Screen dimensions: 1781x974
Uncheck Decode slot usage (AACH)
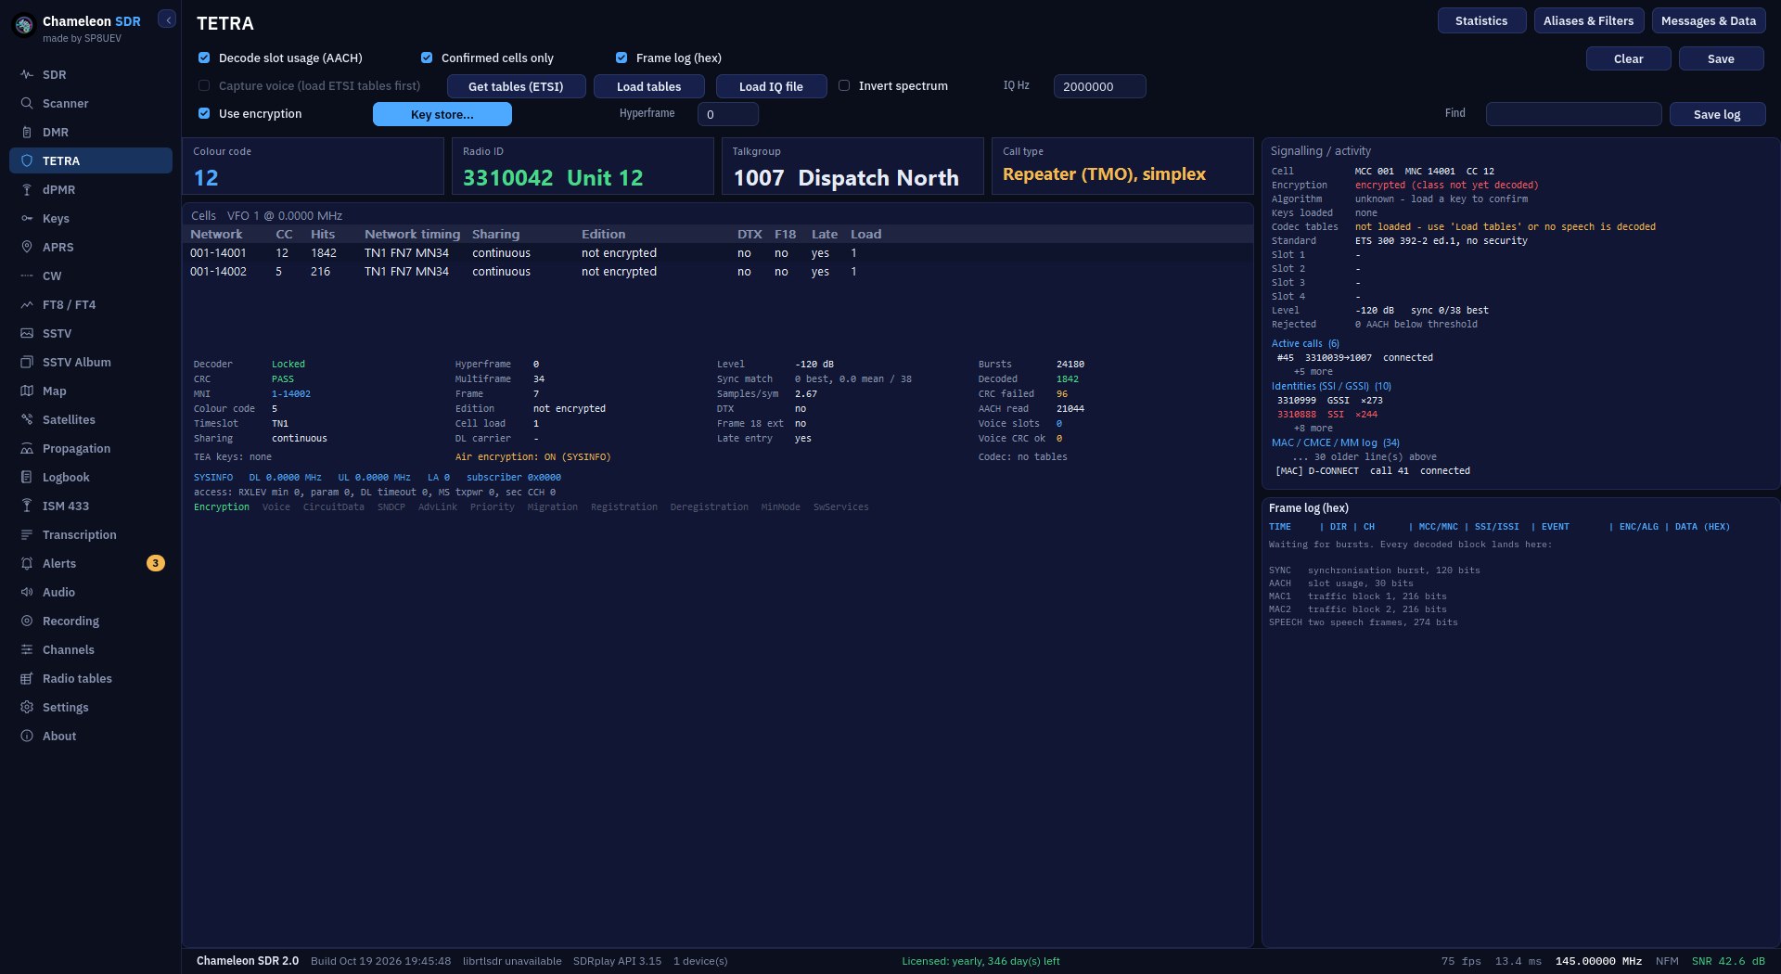(x=204, y=58)
